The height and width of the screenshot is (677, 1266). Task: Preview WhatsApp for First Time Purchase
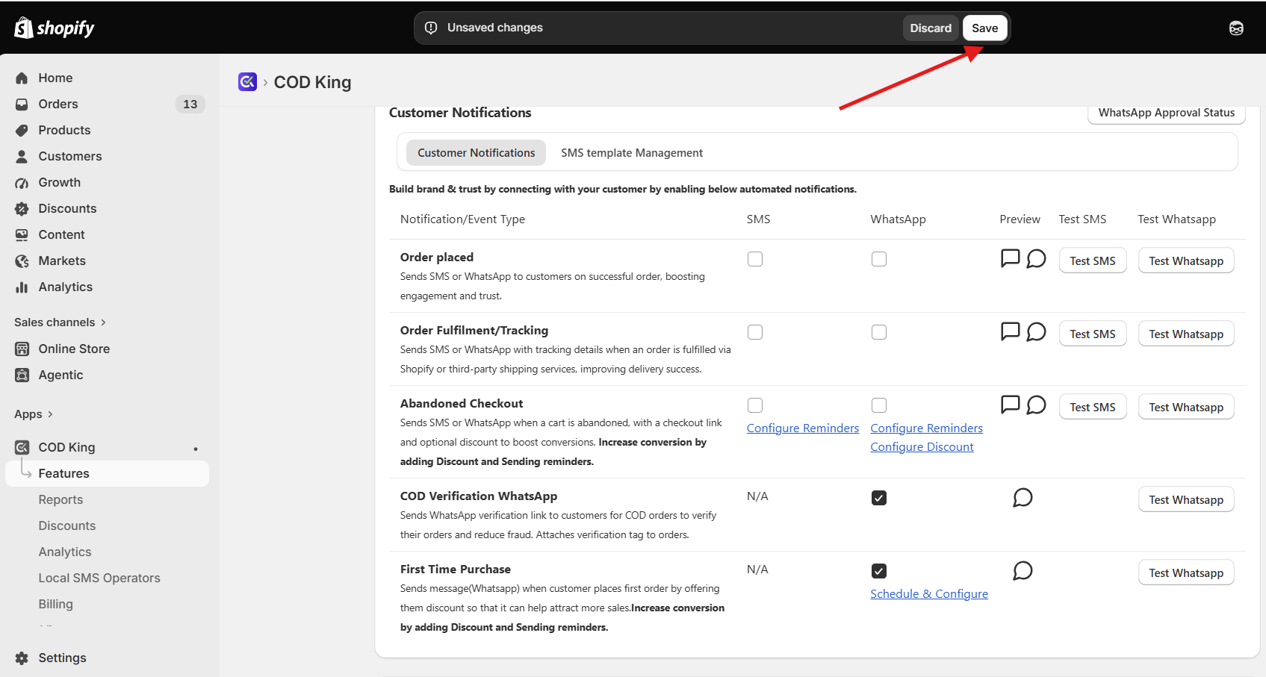click(1023, 570)
